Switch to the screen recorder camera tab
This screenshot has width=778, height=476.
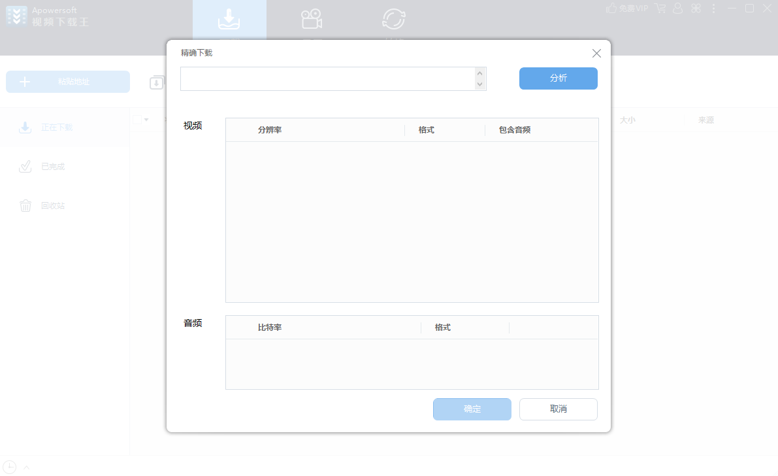(312, 20)
